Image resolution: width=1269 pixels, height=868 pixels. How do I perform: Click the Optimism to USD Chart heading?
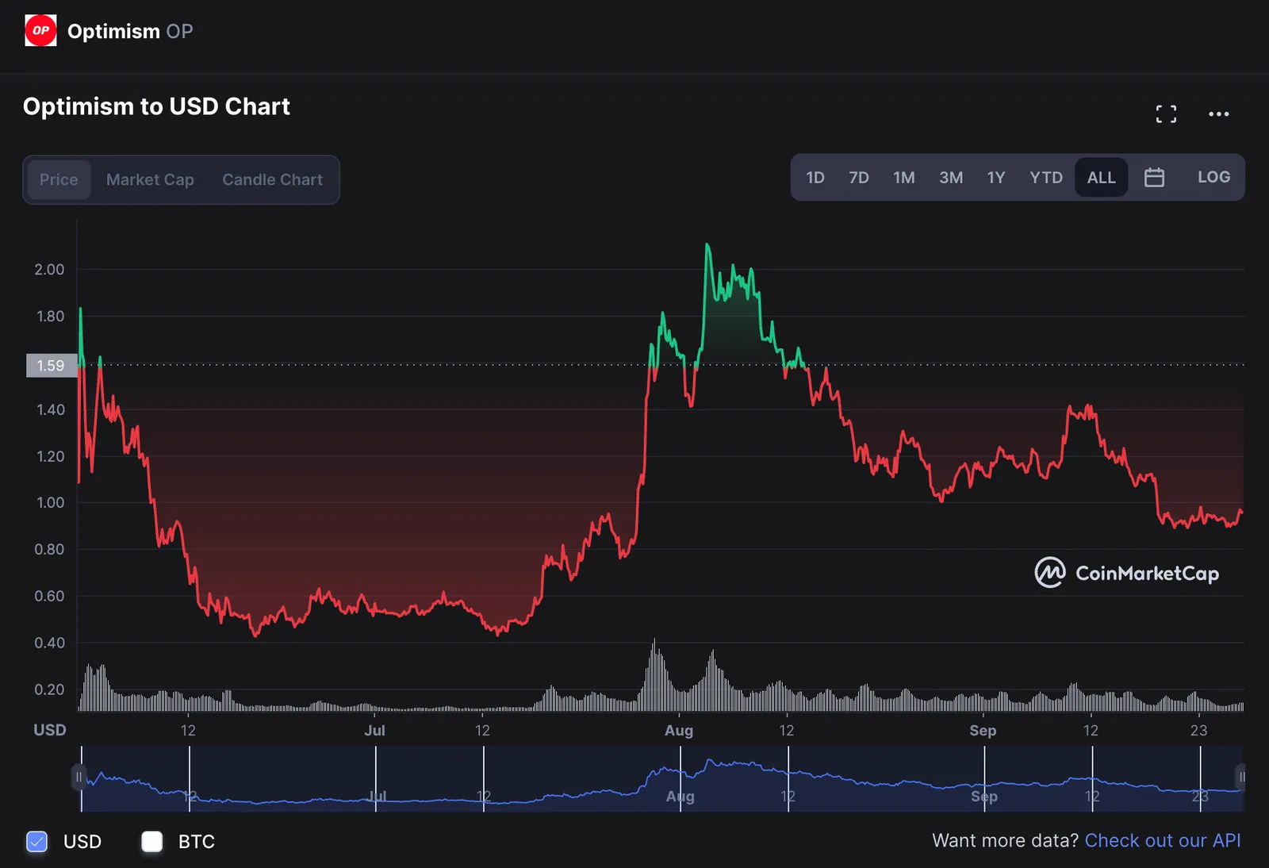click(156, 106)
